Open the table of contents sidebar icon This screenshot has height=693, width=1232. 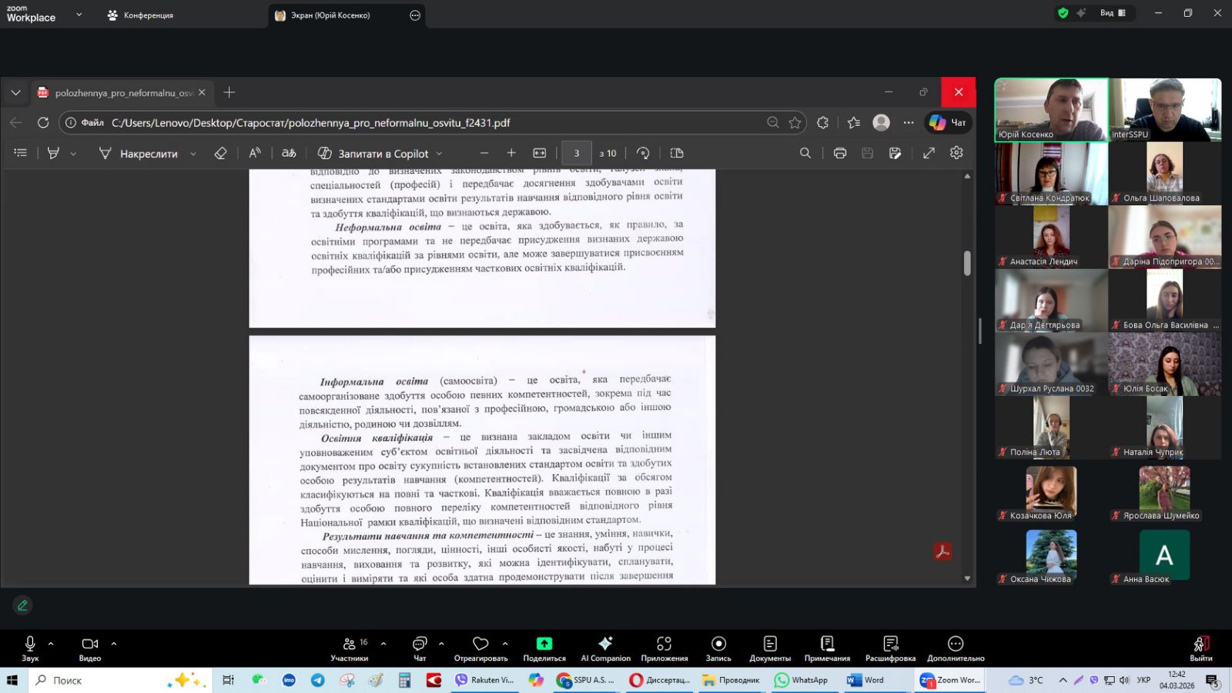click(21, 153)
